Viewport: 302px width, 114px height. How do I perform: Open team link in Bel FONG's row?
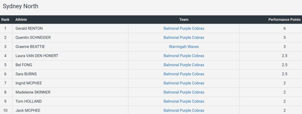184,65
